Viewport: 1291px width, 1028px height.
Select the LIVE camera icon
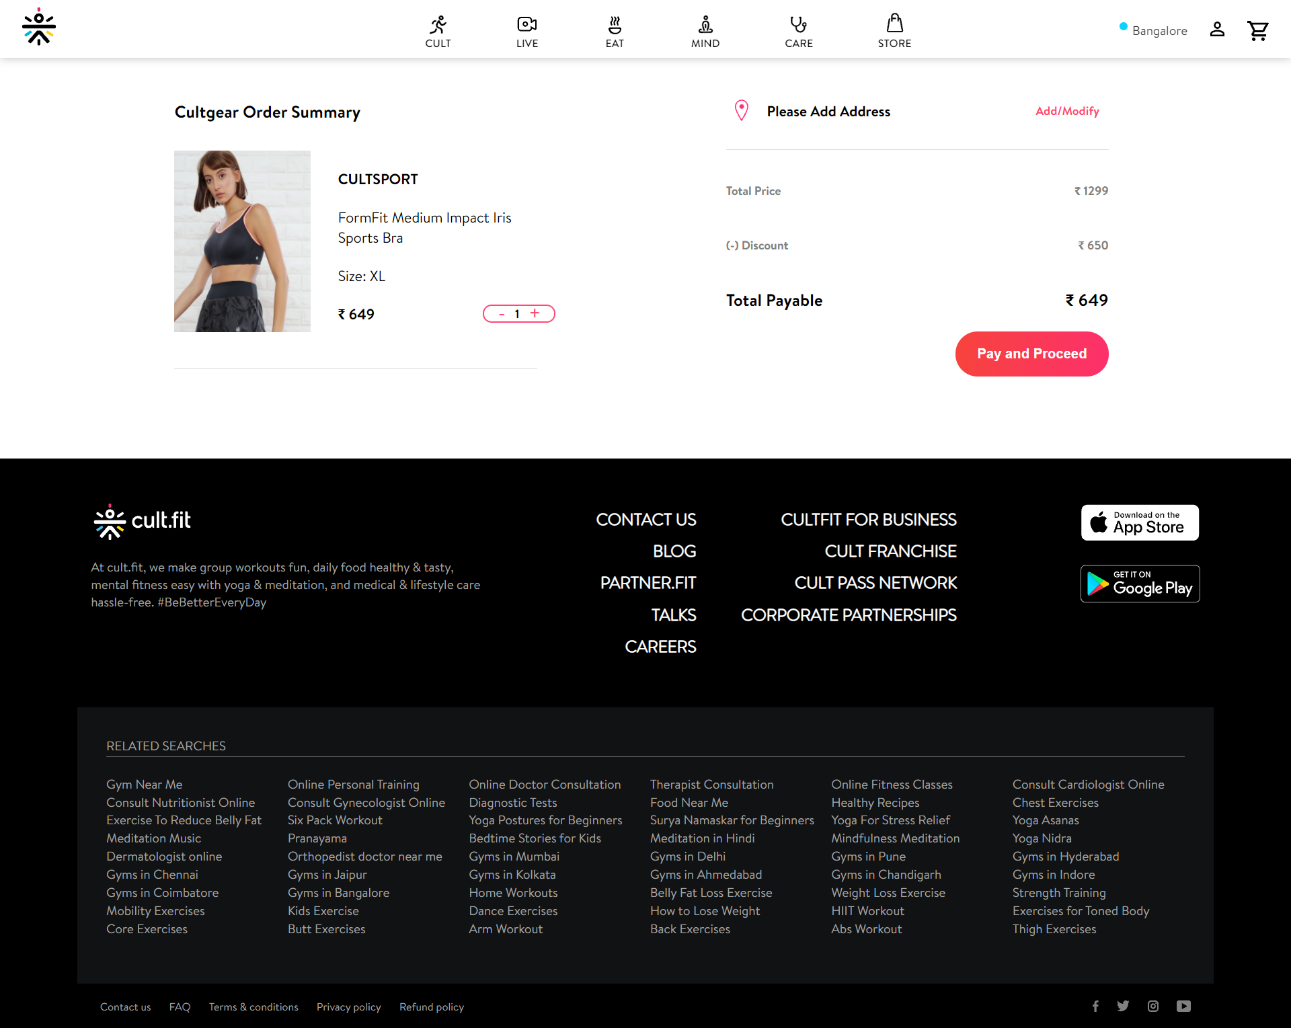(526, 24)
